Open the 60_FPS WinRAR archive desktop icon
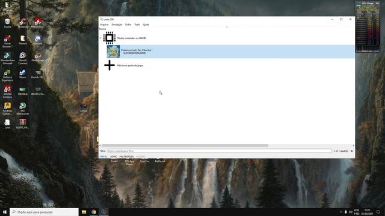Viewport: 385px width, 216px height. pyautogui.click(x=23, y=124)
